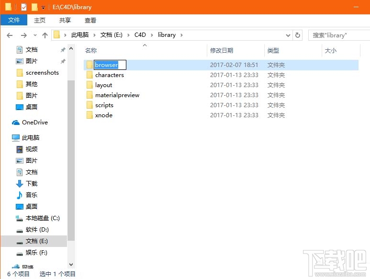Click the Forward navigation arrow
This screenshot has height=279, width=370.
24,35
